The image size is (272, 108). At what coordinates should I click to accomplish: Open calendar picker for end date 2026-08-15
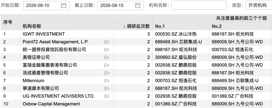pos(138,5)
